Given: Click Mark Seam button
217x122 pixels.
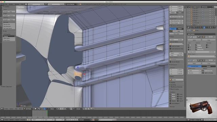Looking at the screenshot, I should click(x=9, y=38).
